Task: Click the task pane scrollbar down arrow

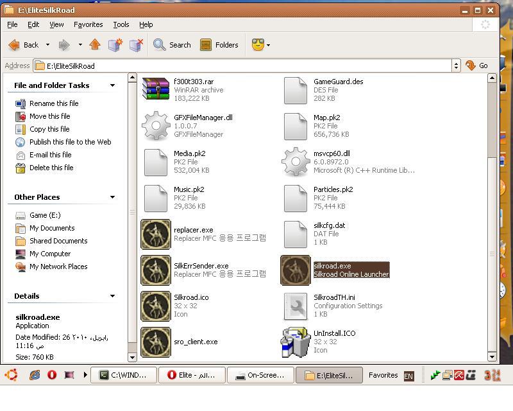Action: [x=132, y=357]
